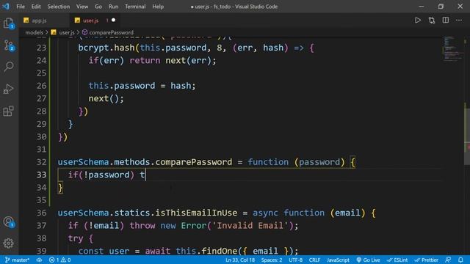Open the Run menu
The width and height of the screenshot is (470, 264).
113,7
